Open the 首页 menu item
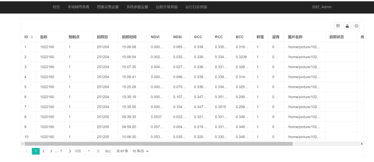 click(x=56, y=7)
